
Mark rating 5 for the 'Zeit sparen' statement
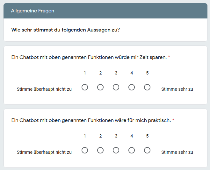(x=147, y=87)
